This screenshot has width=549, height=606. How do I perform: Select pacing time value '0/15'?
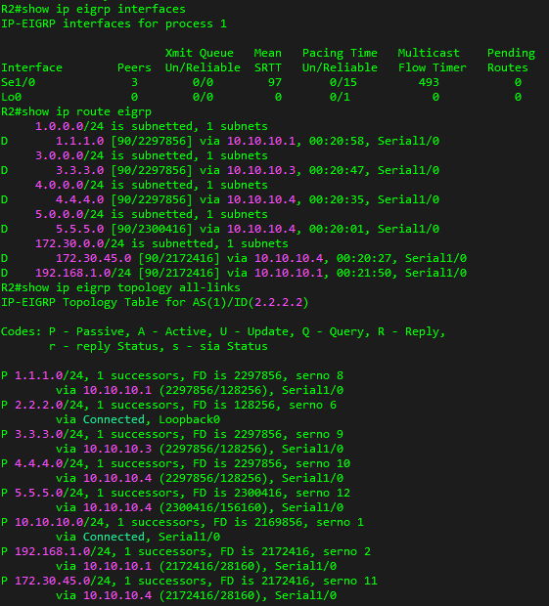[343, 82]
